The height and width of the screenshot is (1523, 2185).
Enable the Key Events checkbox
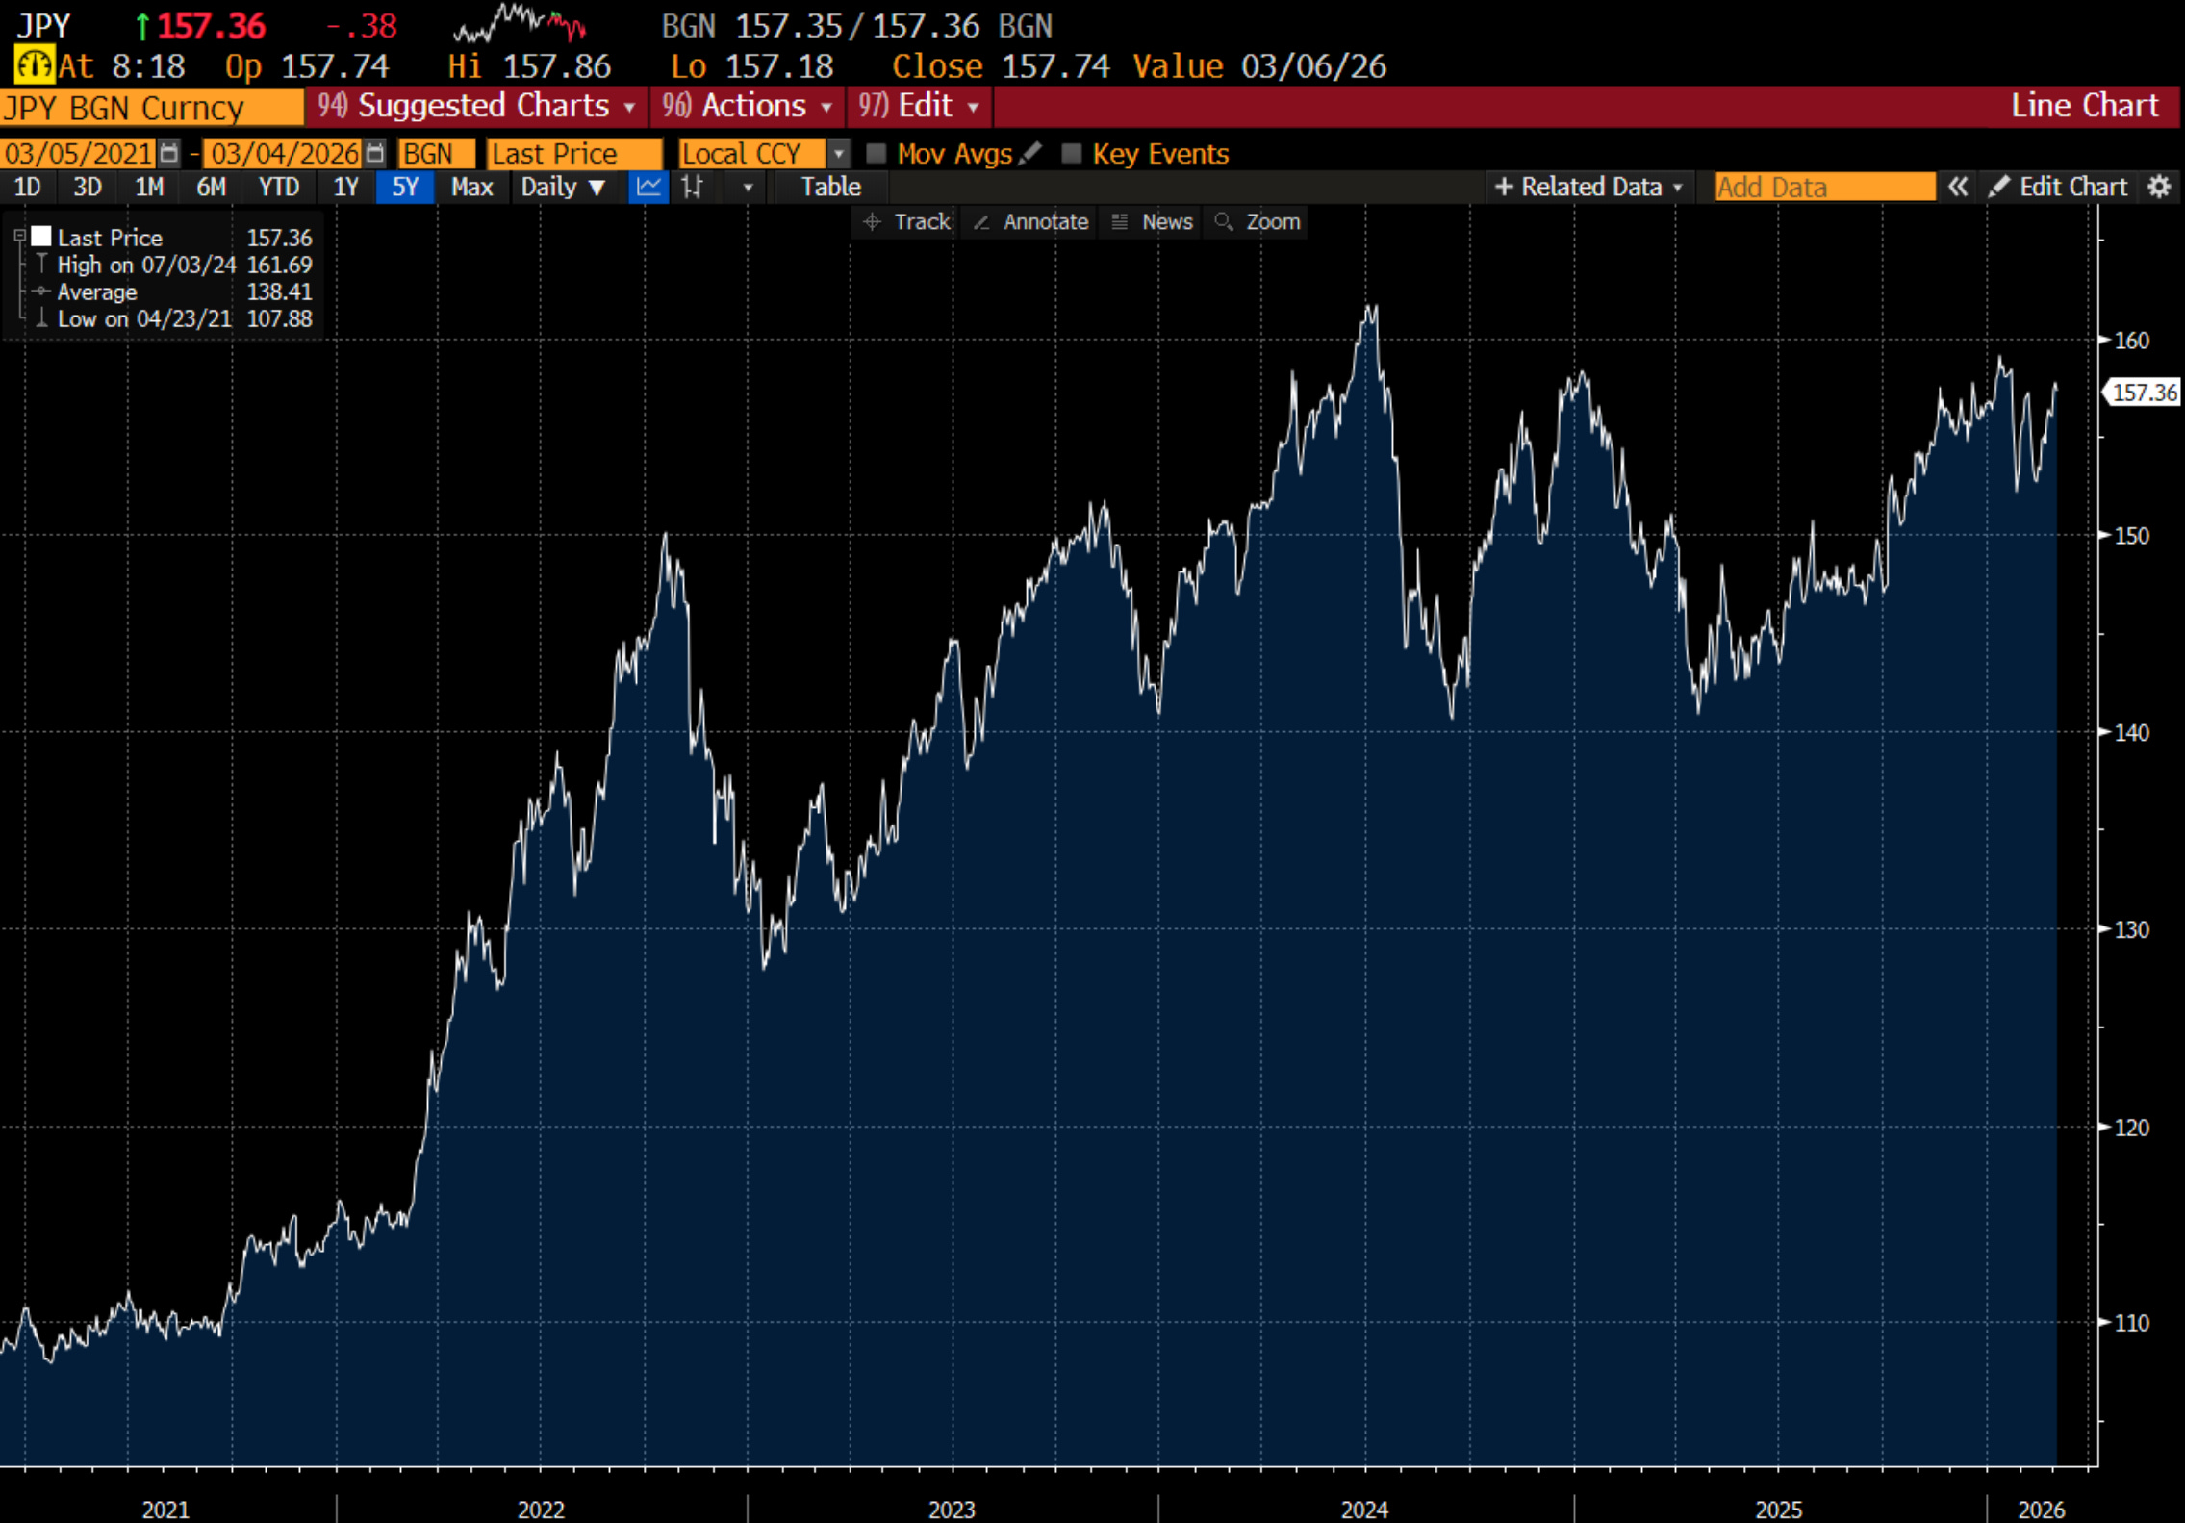[x=1071, y=154]
